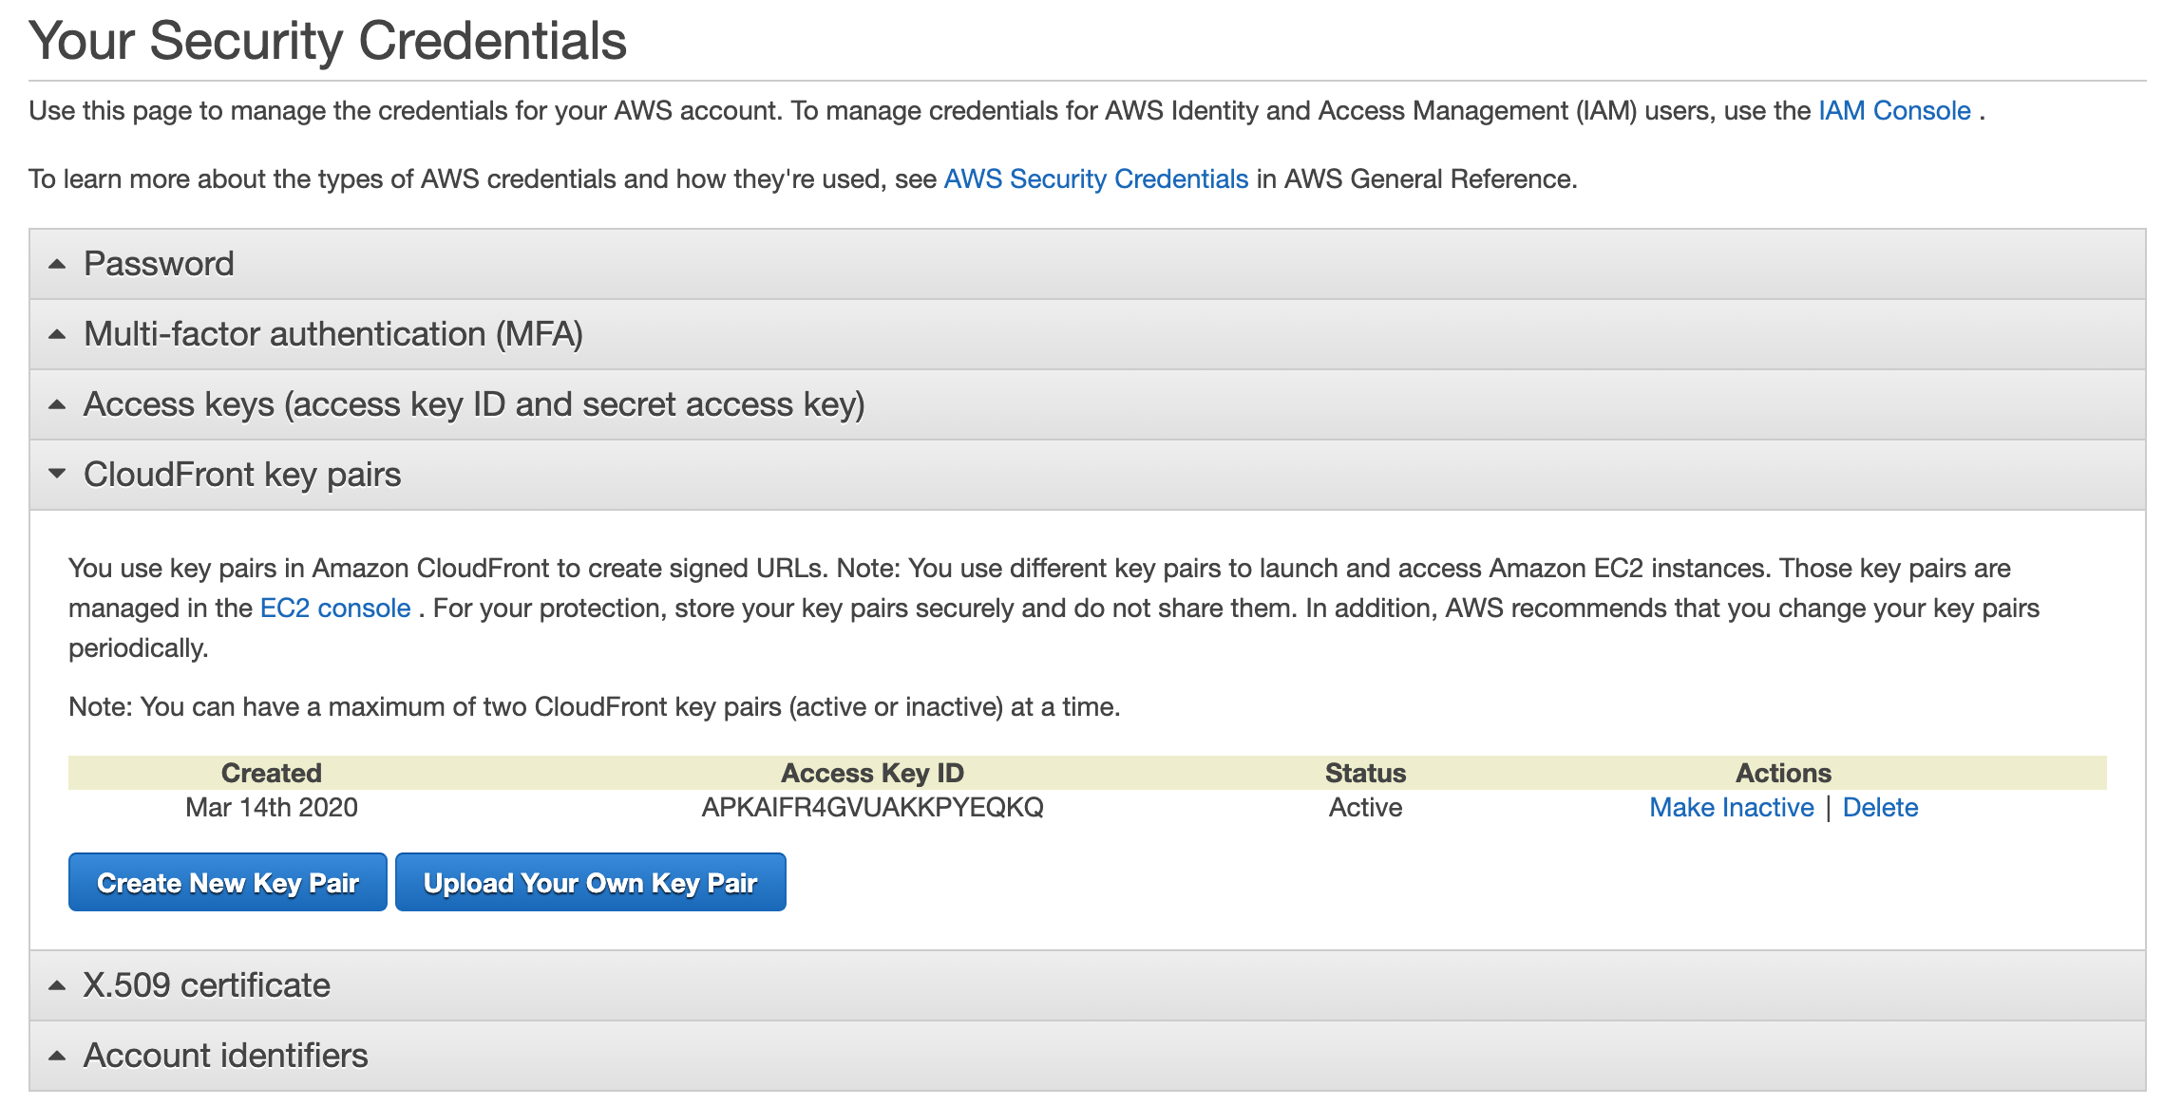Image resolution: width=2164 pixels, height=1105 pixels.
Task: Click the Status column header
Action: [x=1365, y=773]
